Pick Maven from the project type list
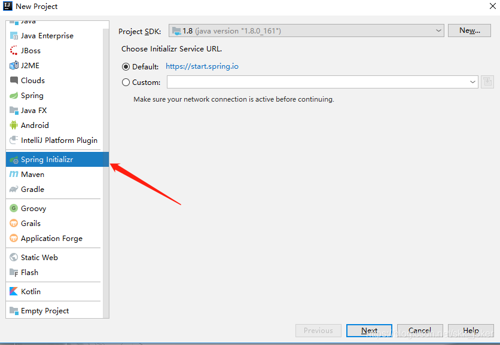 (54, 175)
